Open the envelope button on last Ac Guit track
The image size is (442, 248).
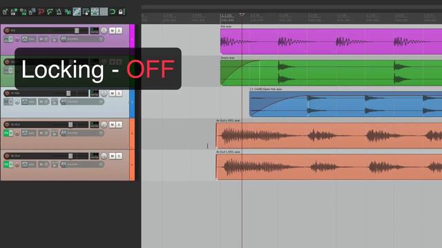[x=28, y=164]
